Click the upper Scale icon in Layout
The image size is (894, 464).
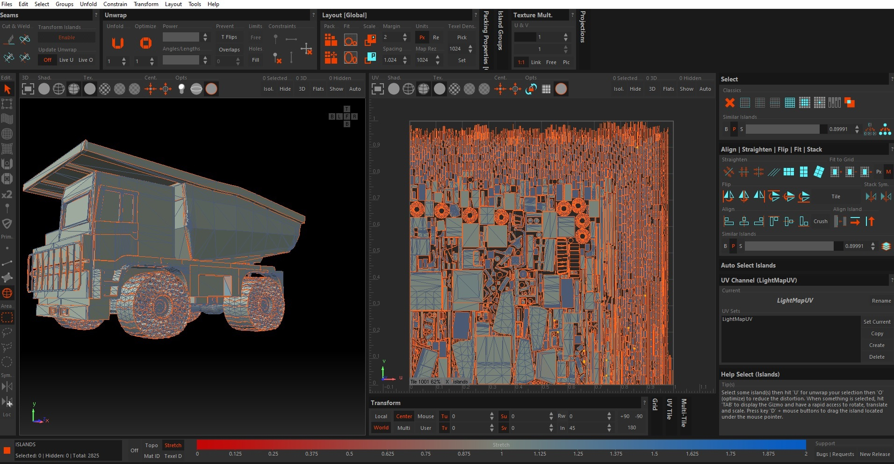click(x=370, y=40)
